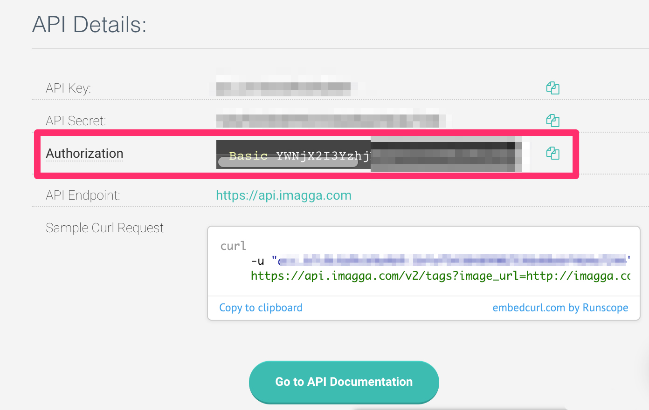Click the horizontal scrollbar in the Authorization field
Viewport: 649px width, 410px height.
coord(288,162)
